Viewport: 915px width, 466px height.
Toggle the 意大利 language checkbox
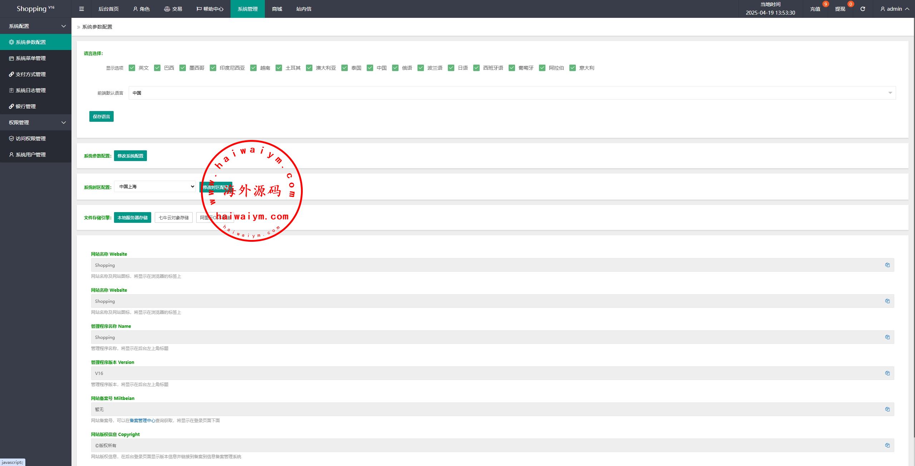click(x=573, y=68)
